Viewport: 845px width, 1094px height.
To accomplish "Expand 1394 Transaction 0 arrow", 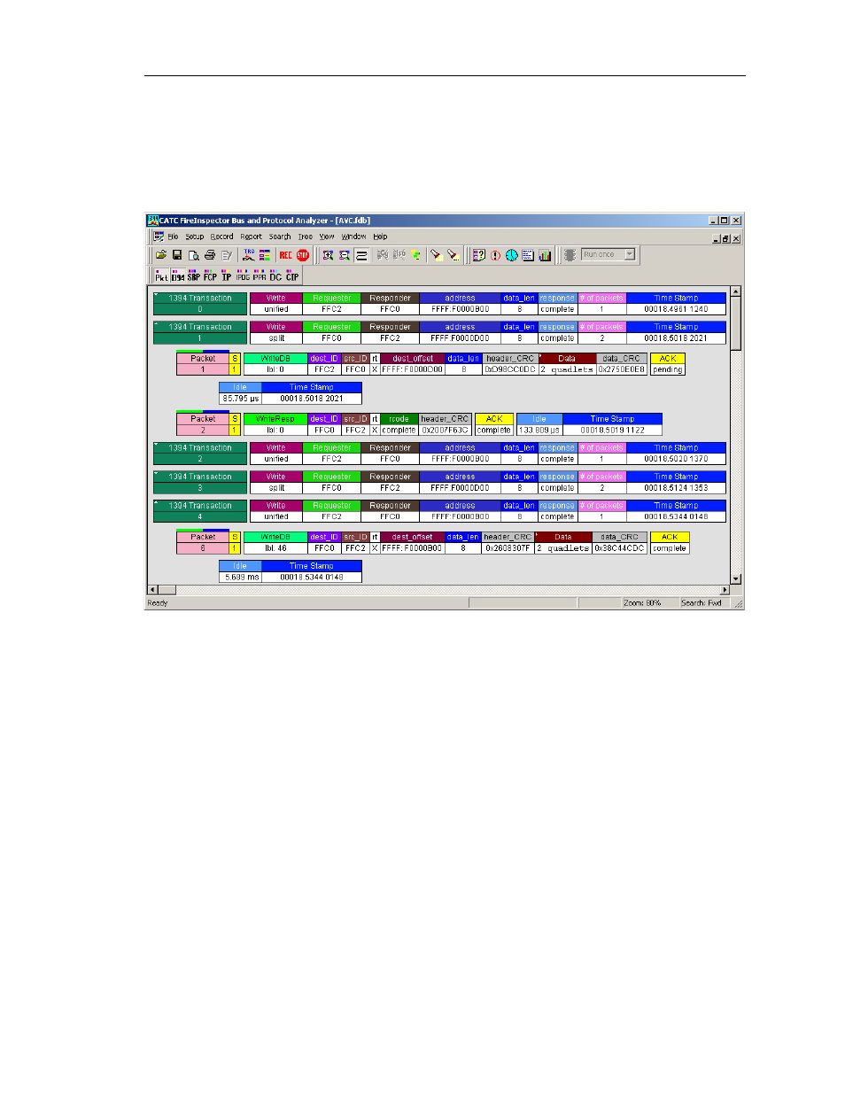I will coord(157,296).
